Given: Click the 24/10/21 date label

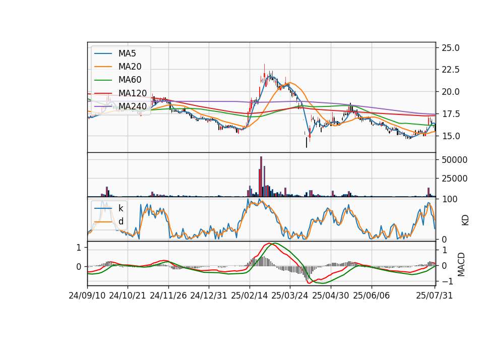Looking at the screenshot, I should point(128,296).
